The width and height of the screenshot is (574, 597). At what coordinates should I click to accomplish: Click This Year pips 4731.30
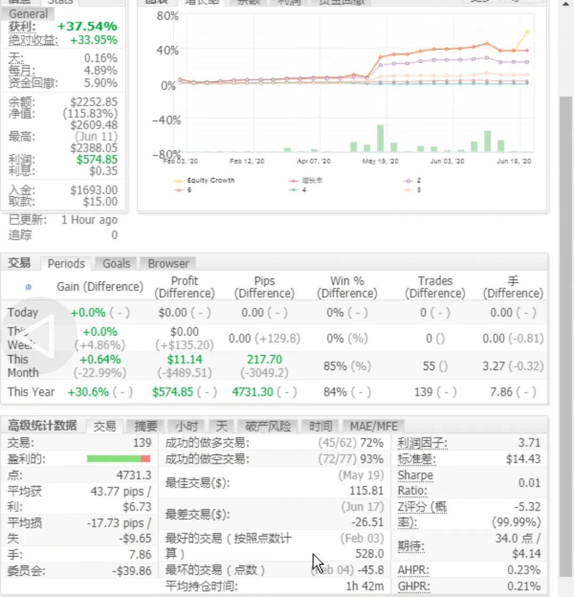[x=253, y=392]
